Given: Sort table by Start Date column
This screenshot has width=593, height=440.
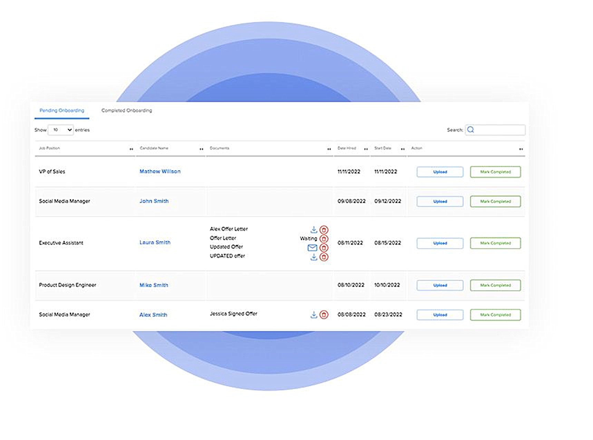Looking at the screenshot, I should [402, 149].
